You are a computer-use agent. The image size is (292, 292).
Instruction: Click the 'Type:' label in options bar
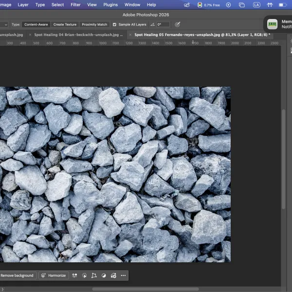click(16, 25)
